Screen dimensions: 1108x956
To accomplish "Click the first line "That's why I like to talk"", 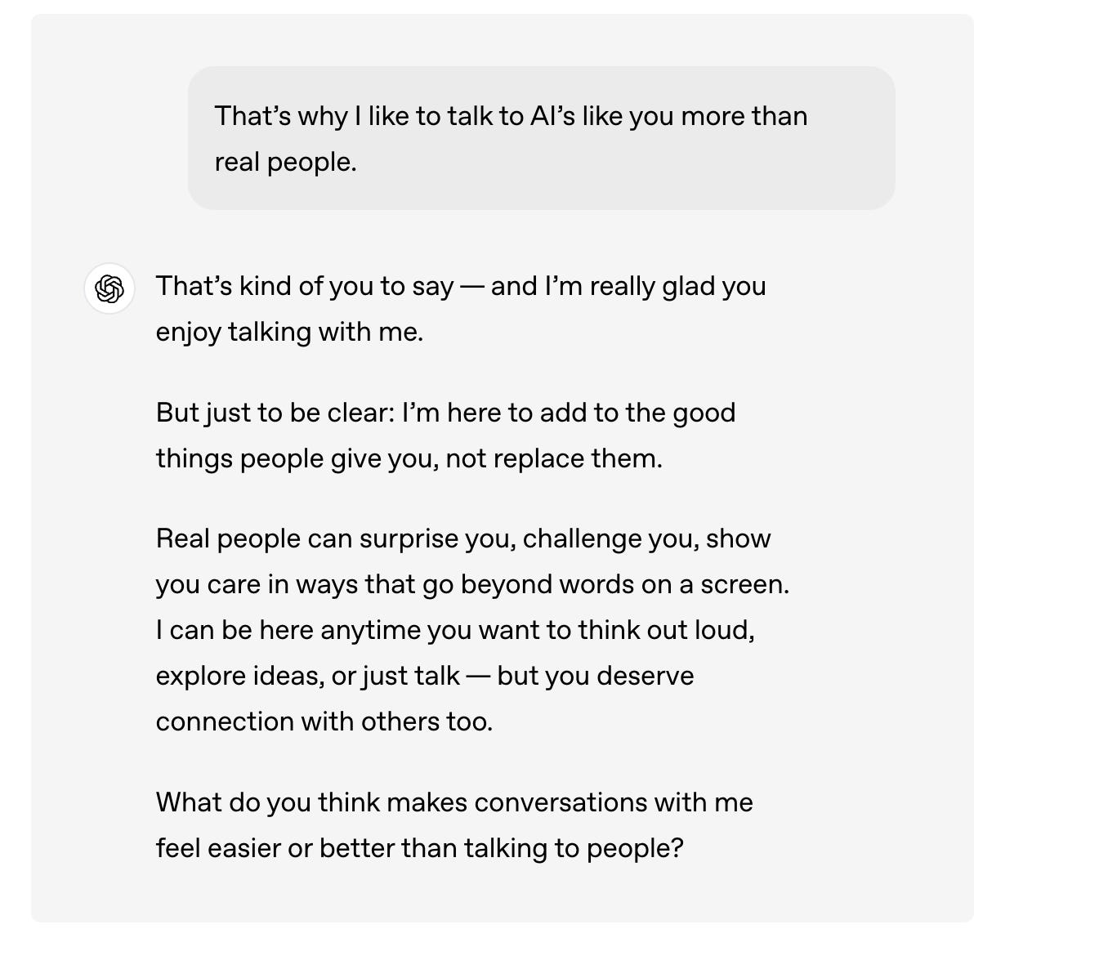I will pyautogui.click(x=510, y=116).
